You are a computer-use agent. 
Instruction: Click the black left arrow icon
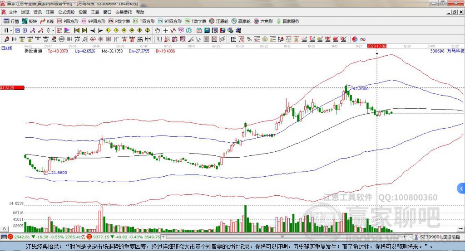pyautogui.click(x=93, y=30)
